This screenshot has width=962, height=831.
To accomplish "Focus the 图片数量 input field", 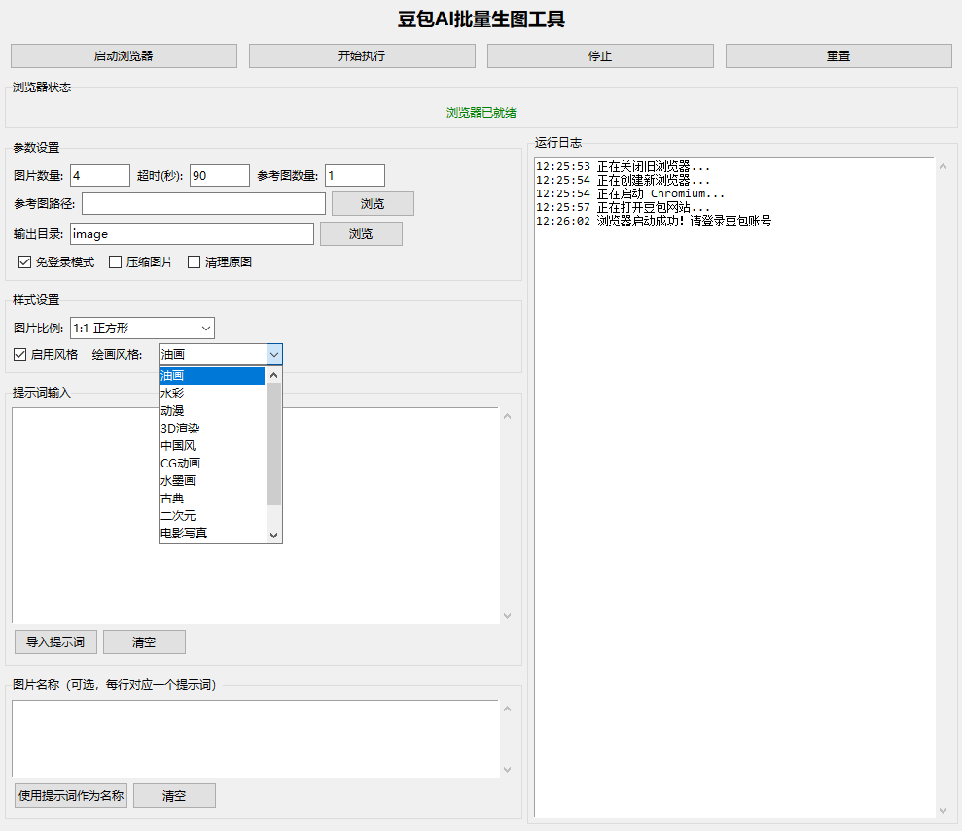I will coord(100,175).
